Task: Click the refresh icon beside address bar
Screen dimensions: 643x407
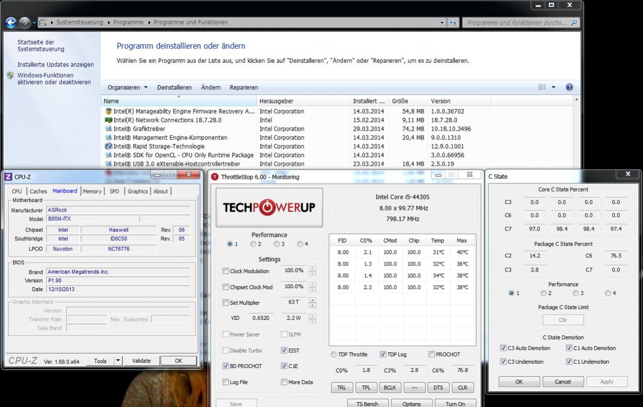Action: (454, 22)
